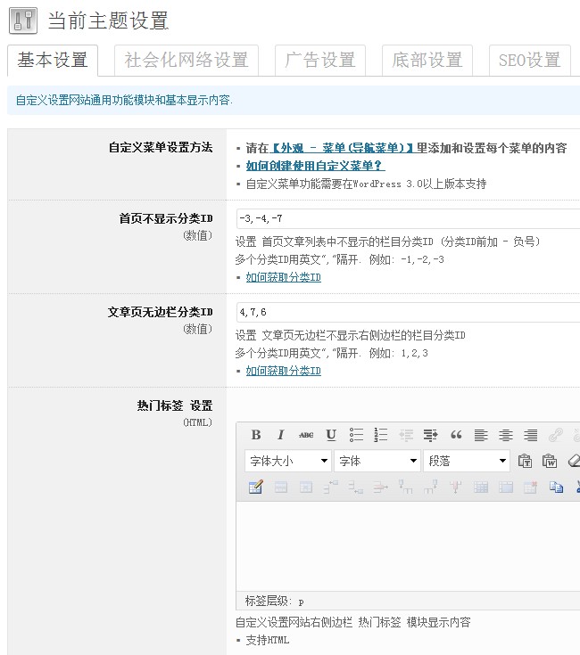Insert a blockquote

456,435
